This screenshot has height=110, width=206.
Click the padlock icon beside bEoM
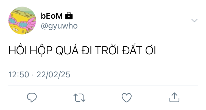coord(69,16)
